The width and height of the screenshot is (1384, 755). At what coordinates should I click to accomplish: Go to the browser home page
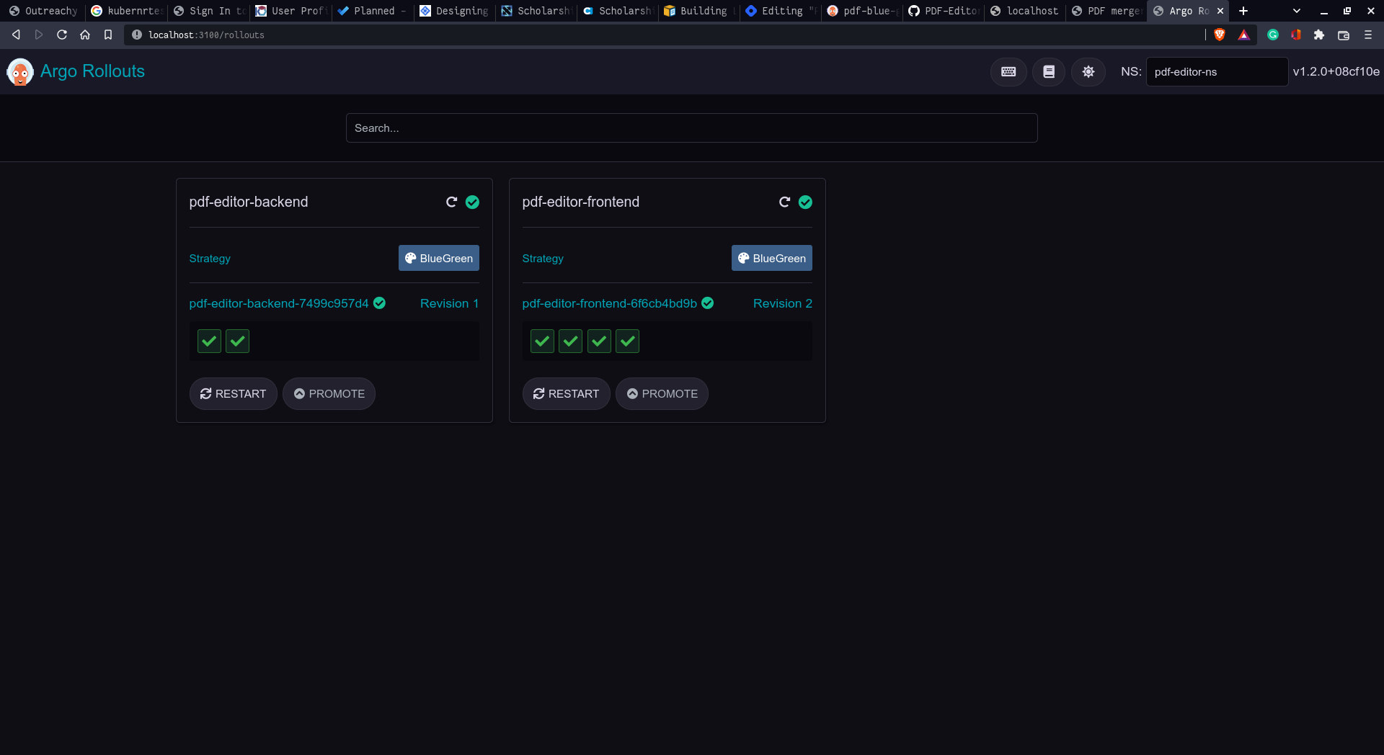[x=85, y=35]
